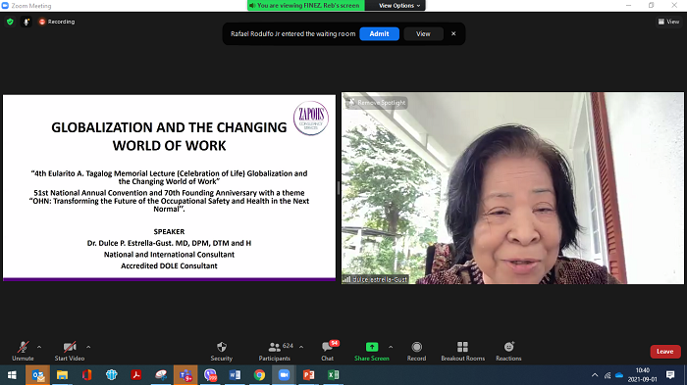The image size is (687, 385).
Task: Open Microsoft Word from the taskbar
Action: point(235,375)
